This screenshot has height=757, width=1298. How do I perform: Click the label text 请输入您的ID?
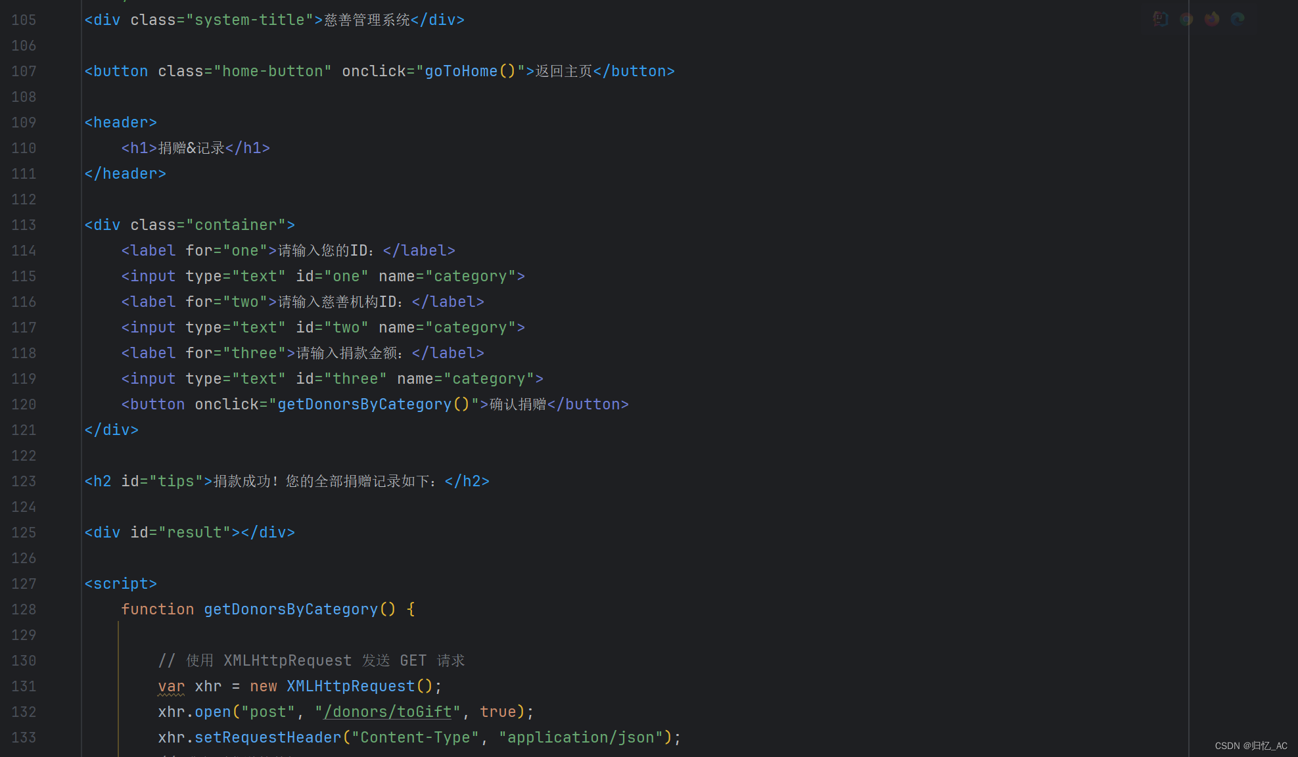(x=326, y=250)
